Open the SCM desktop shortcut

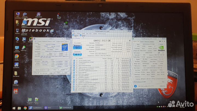24,40
